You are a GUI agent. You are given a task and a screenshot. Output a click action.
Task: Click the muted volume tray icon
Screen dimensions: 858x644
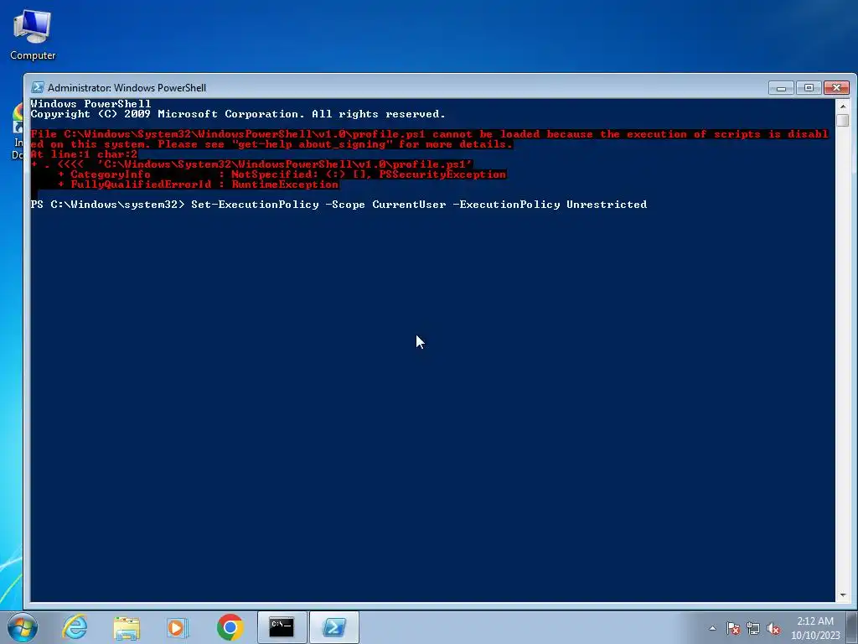[x=773, y=628]
